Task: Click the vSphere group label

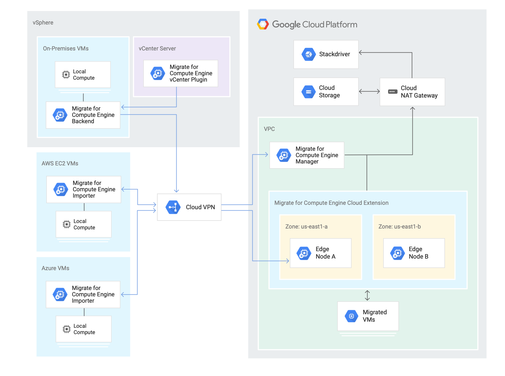Action: pos(43,23)
